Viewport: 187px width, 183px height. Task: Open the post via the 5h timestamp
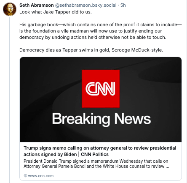[x=123, y=5]
